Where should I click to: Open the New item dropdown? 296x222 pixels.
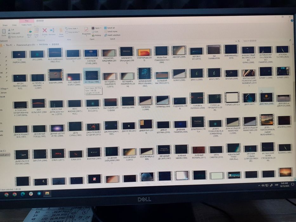[x=72, y=29]
